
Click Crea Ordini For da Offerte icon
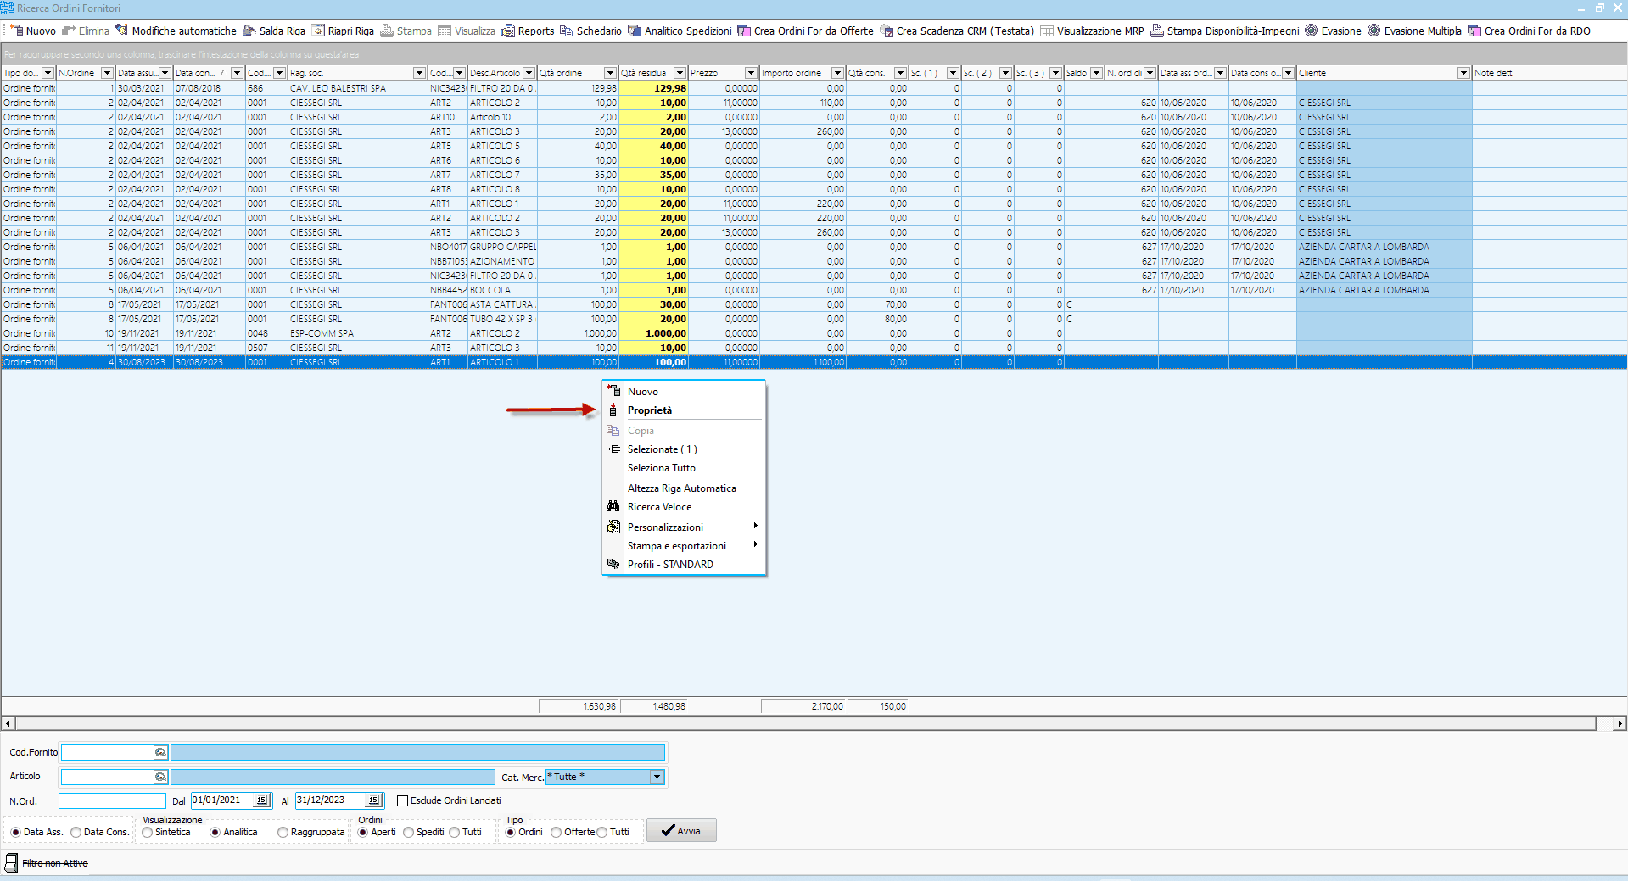pyautogui.click(x=744, y=31)
